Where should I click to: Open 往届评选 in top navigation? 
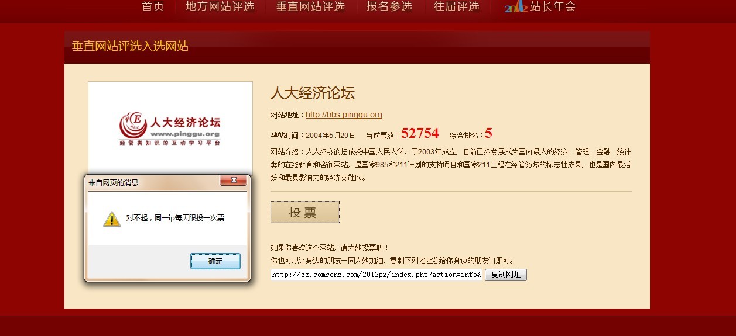457,6
